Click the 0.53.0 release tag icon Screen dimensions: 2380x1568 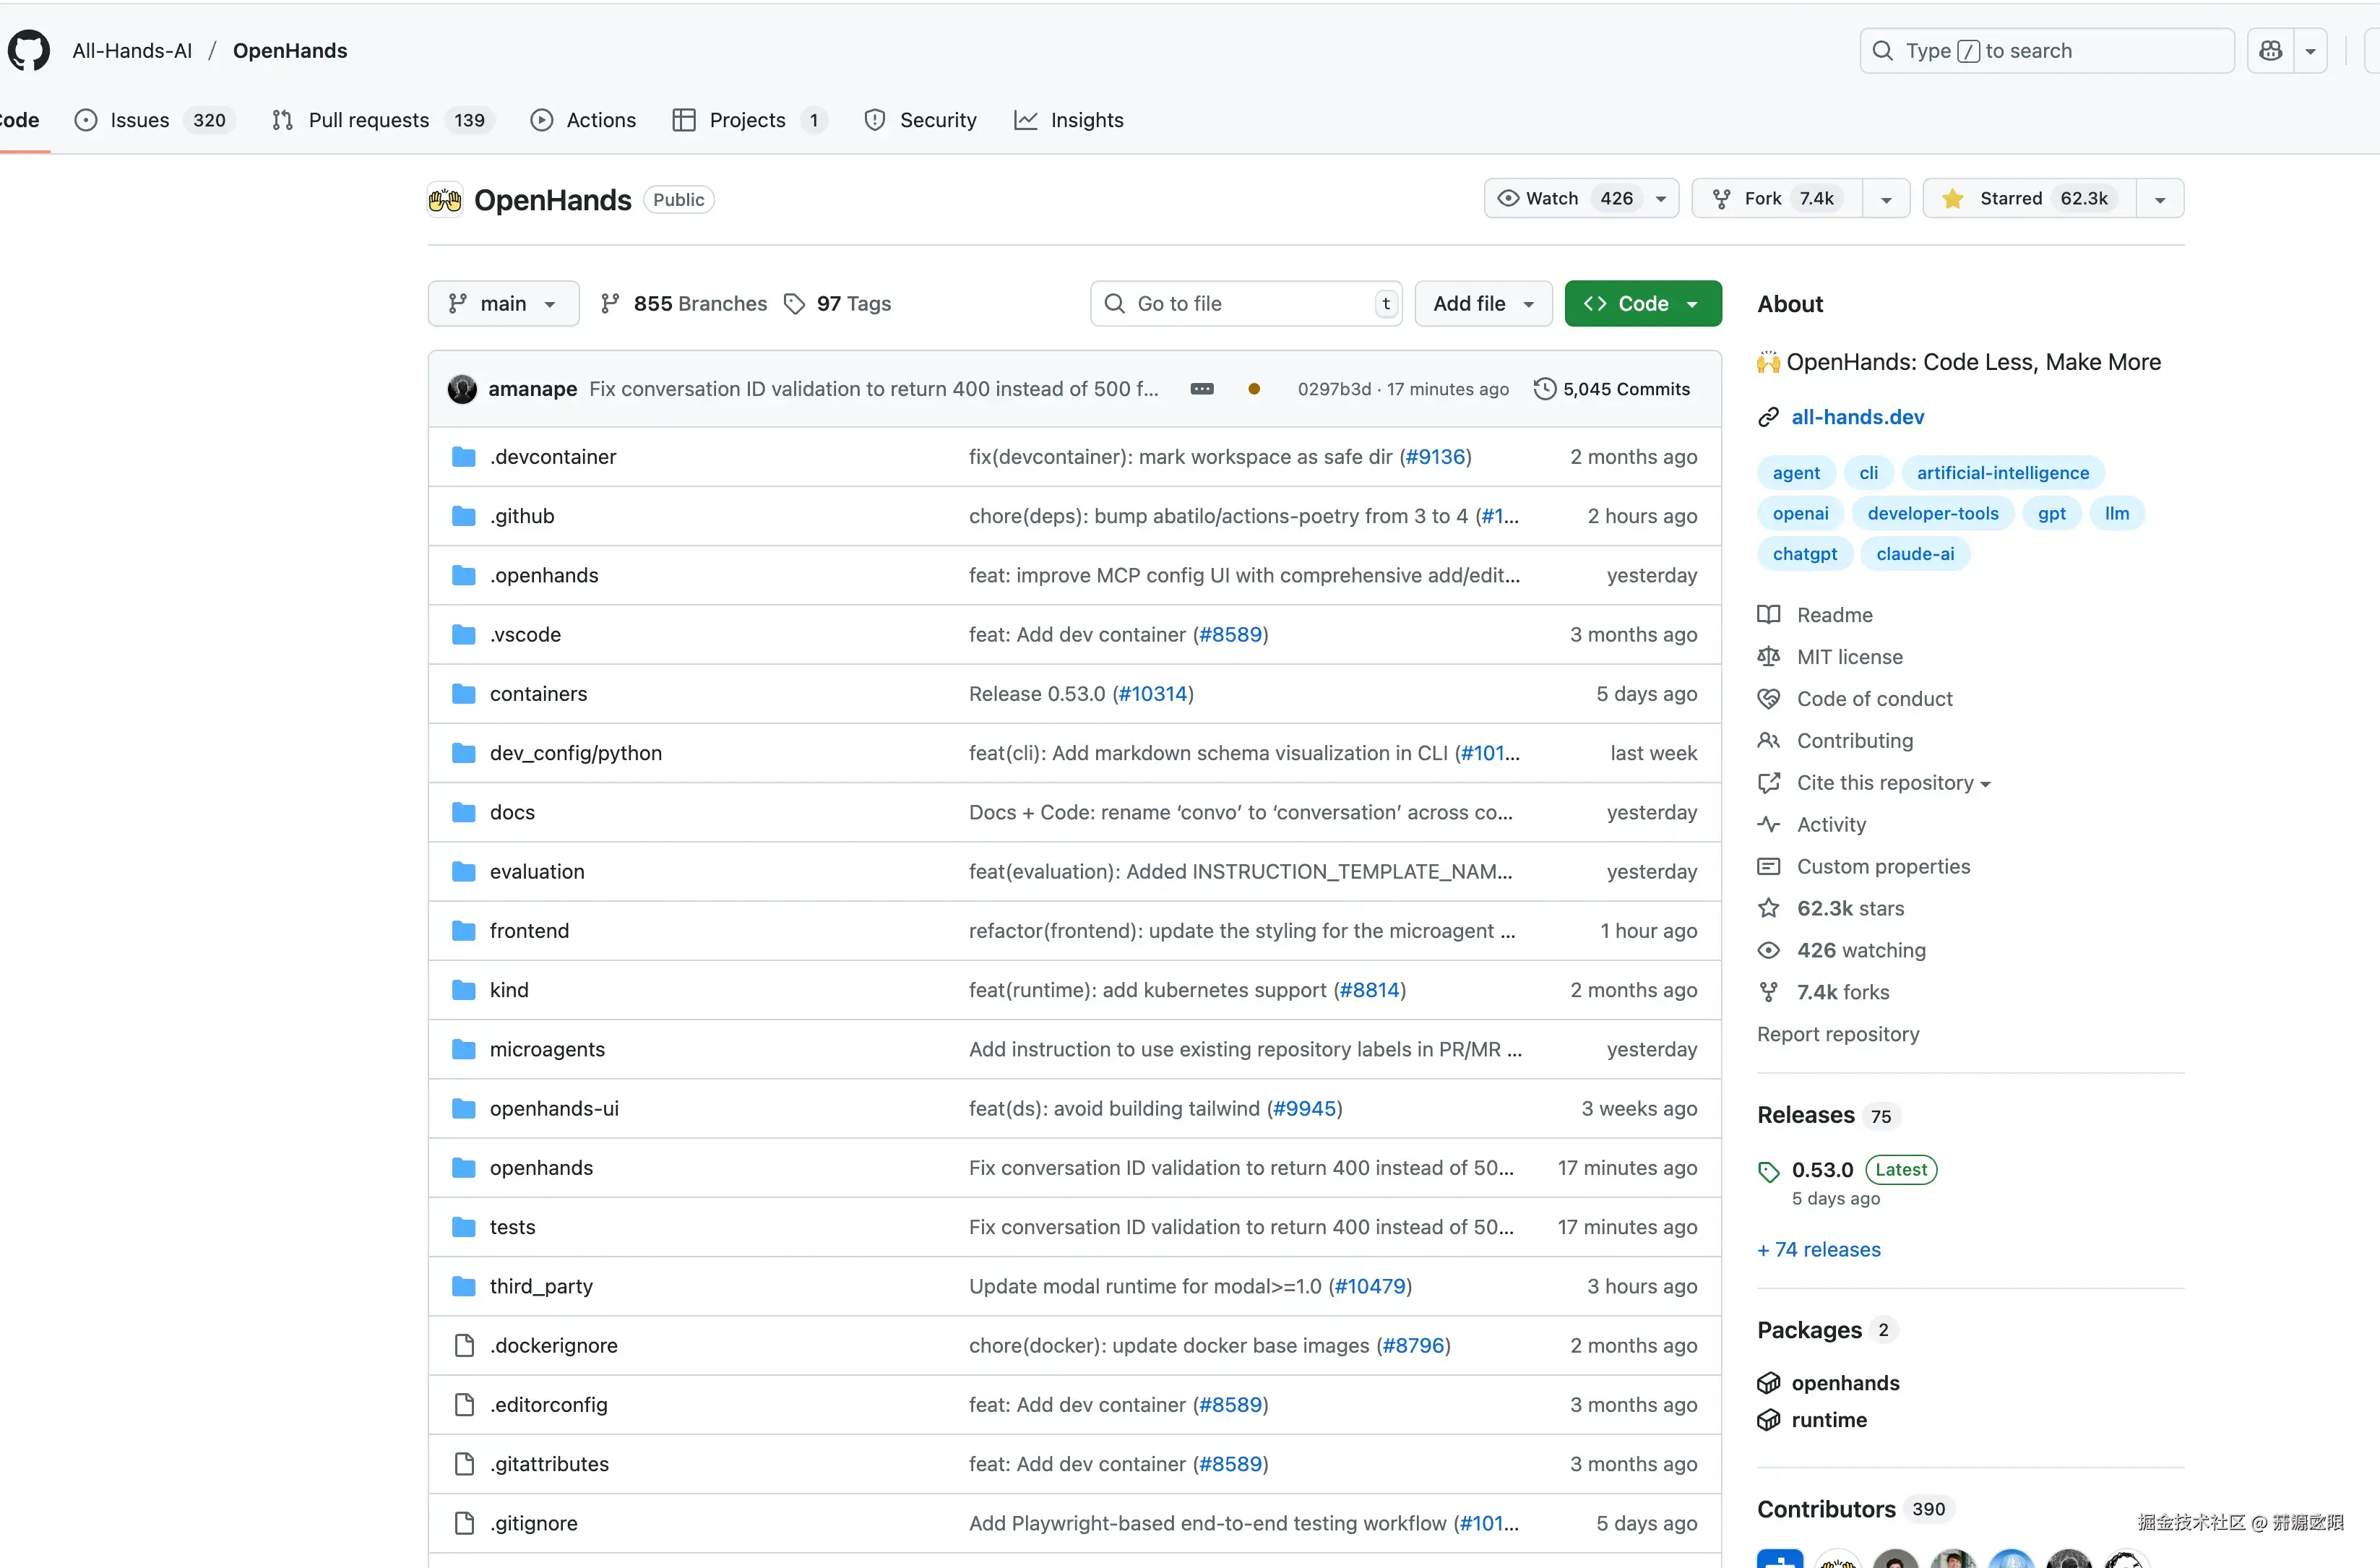click(x=1768, y=1171)
